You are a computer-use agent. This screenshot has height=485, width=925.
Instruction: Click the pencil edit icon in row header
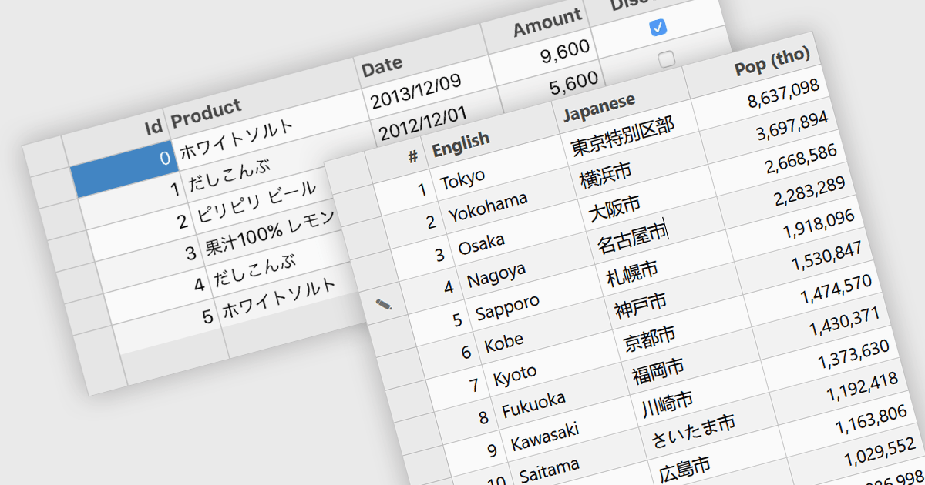383,305
